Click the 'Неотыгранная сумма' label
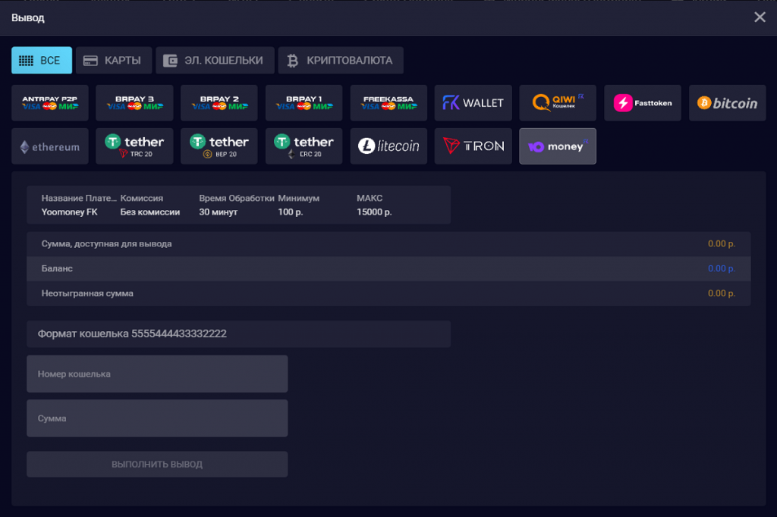Image resolution: width=777 pixels, height=517 pixels. pyautogui.click(x=87, y=293)
